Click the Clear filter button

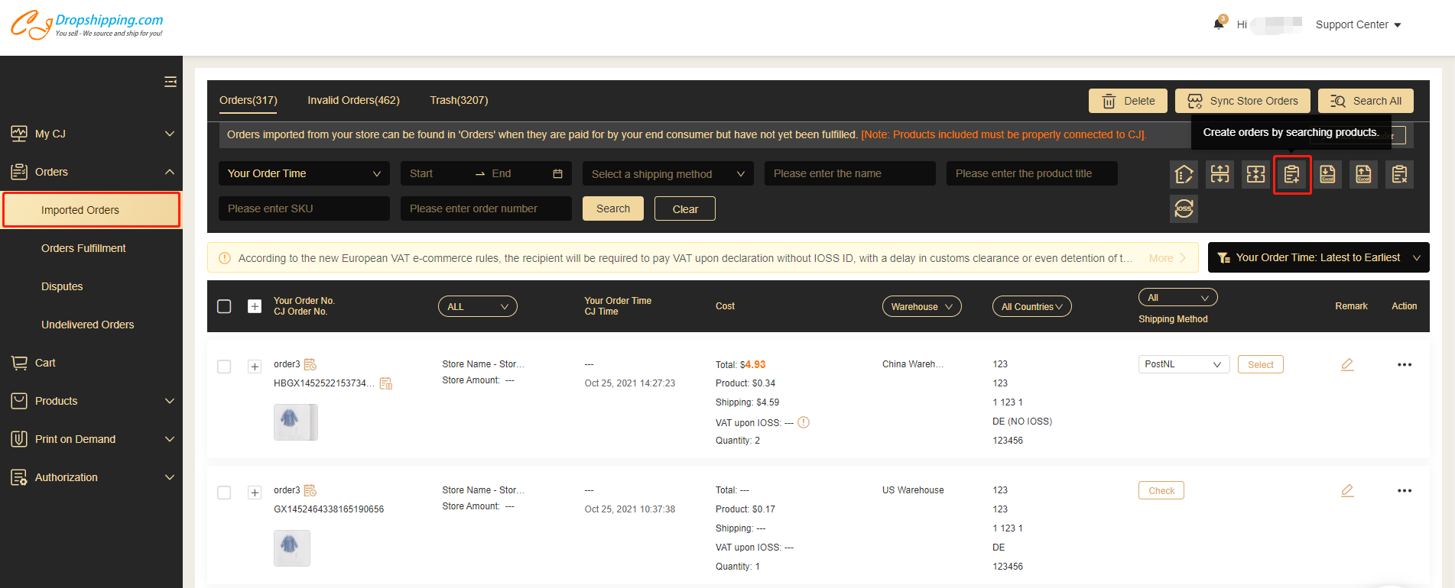(684, 208)
